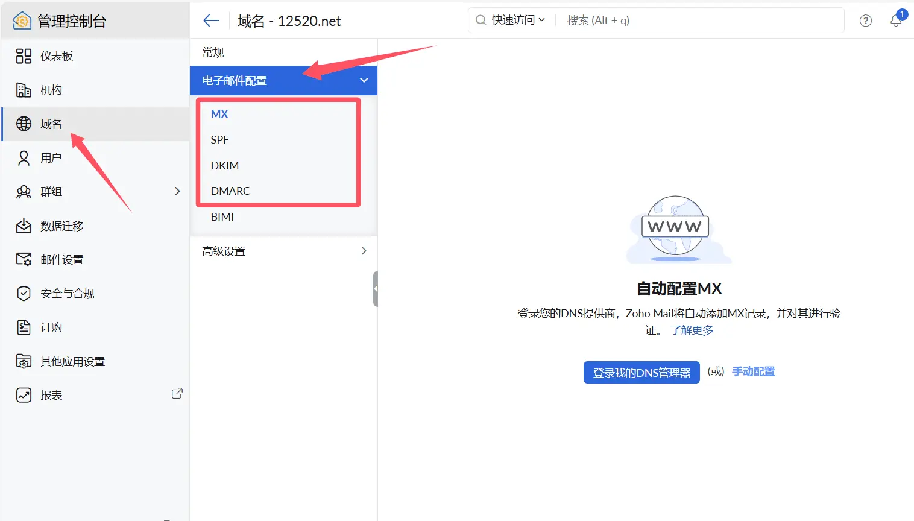Click the 安全与合规 shield icon

pyautogui.click(x=24, y=294)
